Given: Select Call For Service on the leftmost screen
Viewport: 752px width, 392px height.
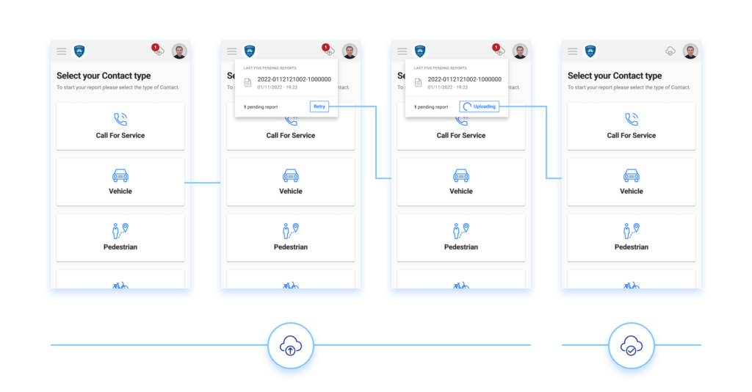Looking at the screenshot, I should 120,126.
